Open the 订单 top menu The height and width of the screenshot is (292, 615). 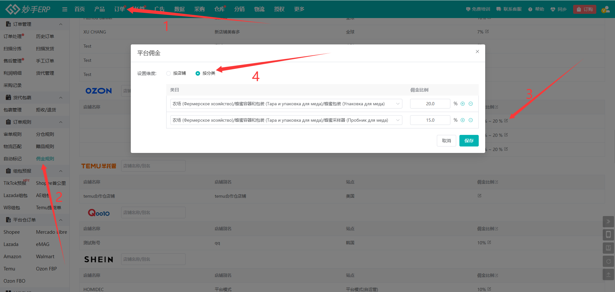tap(120, 9)
